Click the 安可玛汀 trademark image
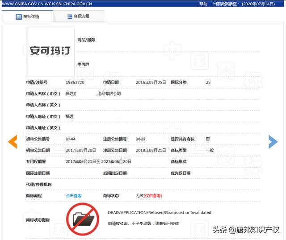 point(50,52)
